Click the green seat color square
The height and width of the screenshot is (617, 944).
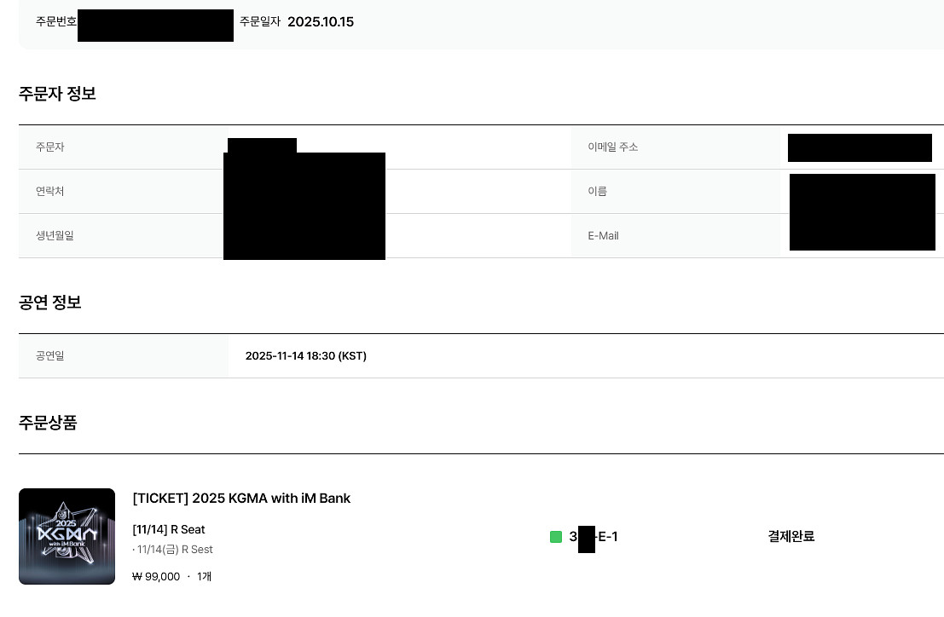pyautogui.click(x=556, y=537)
